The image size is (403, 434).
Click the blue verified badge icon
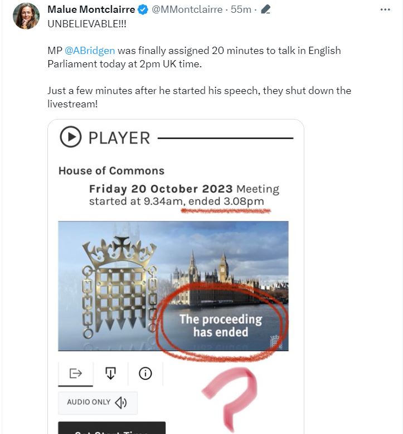click(143, 9)
